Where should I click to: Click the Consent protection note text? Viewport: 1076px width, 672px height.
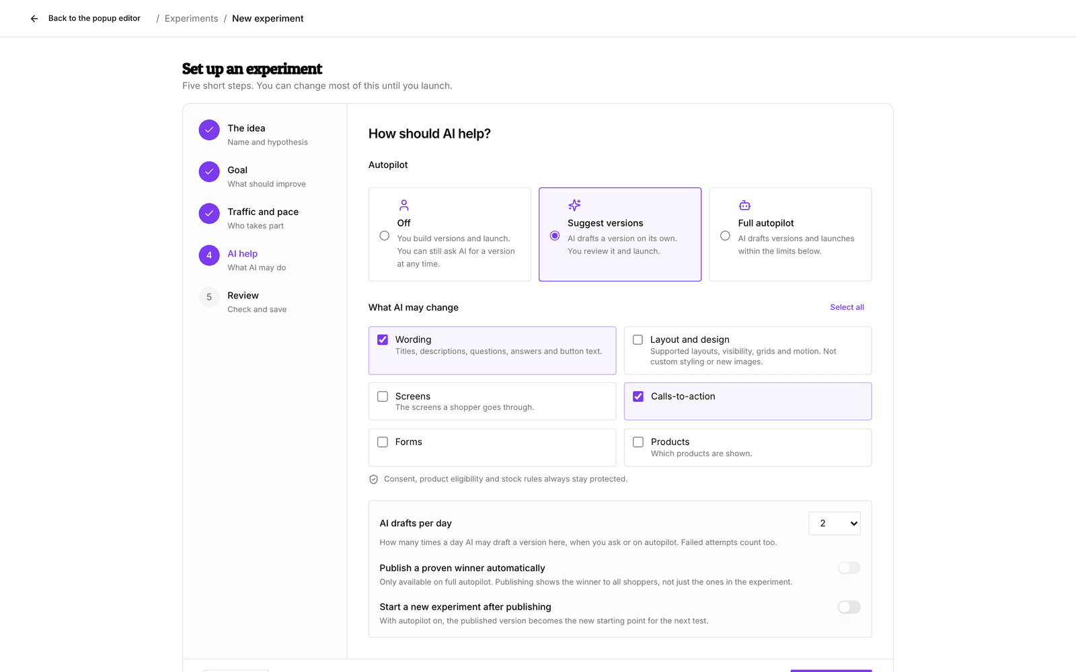click(506, 479)
